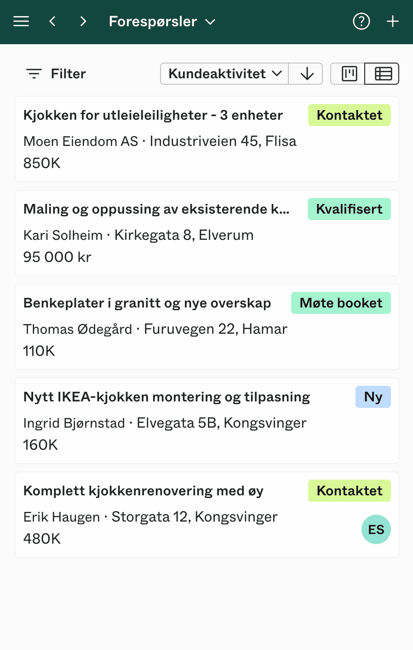Click the 850K value on Moen Eiendom card

click(x=42, y=162)
